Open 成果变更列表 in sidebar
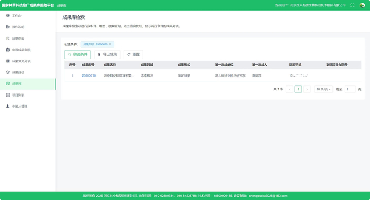Viewport: 370px width, 200px height. tap(28, 61)
